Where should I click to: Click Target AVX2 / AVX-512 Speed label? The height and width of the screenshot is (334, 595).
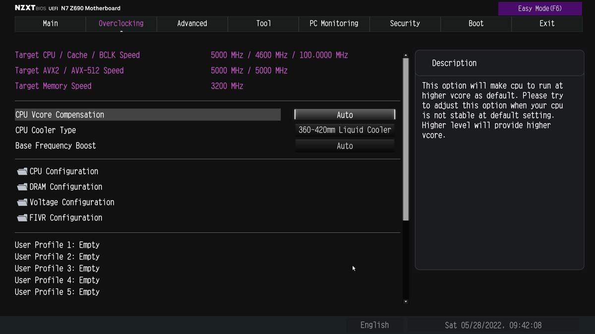[69, 70]
